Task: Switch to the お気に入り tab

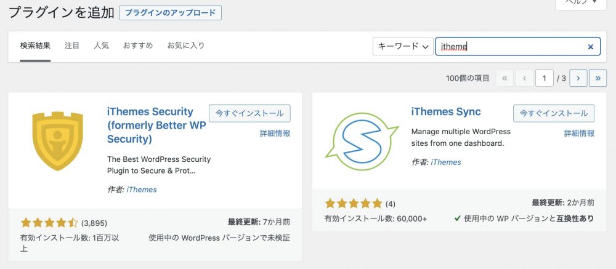Action: coord(186,46)
